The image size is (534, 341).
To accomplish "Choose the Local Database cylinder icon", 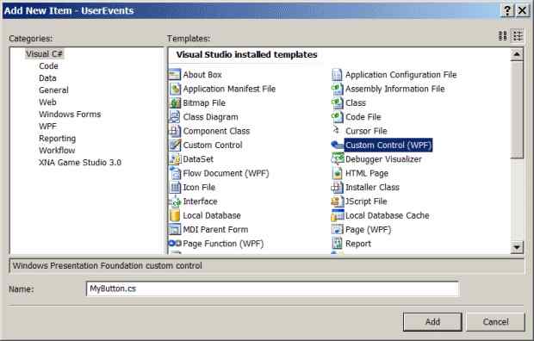I will [175, 215].
